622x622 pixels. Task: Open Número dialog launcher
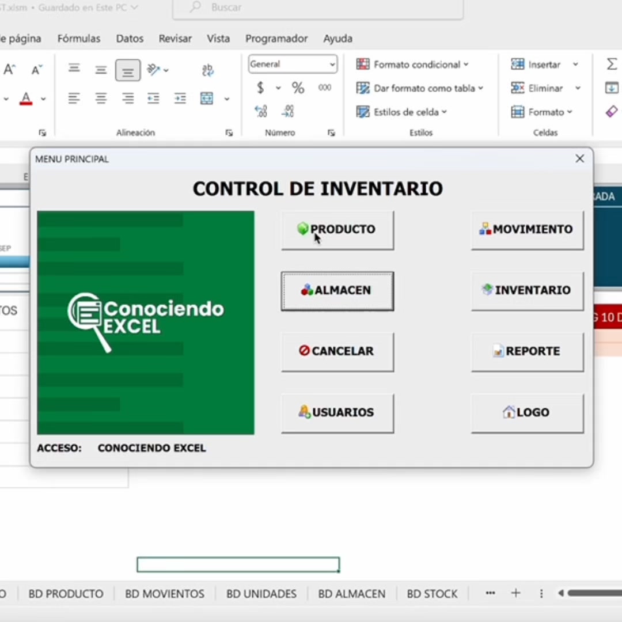click(331, 133)
